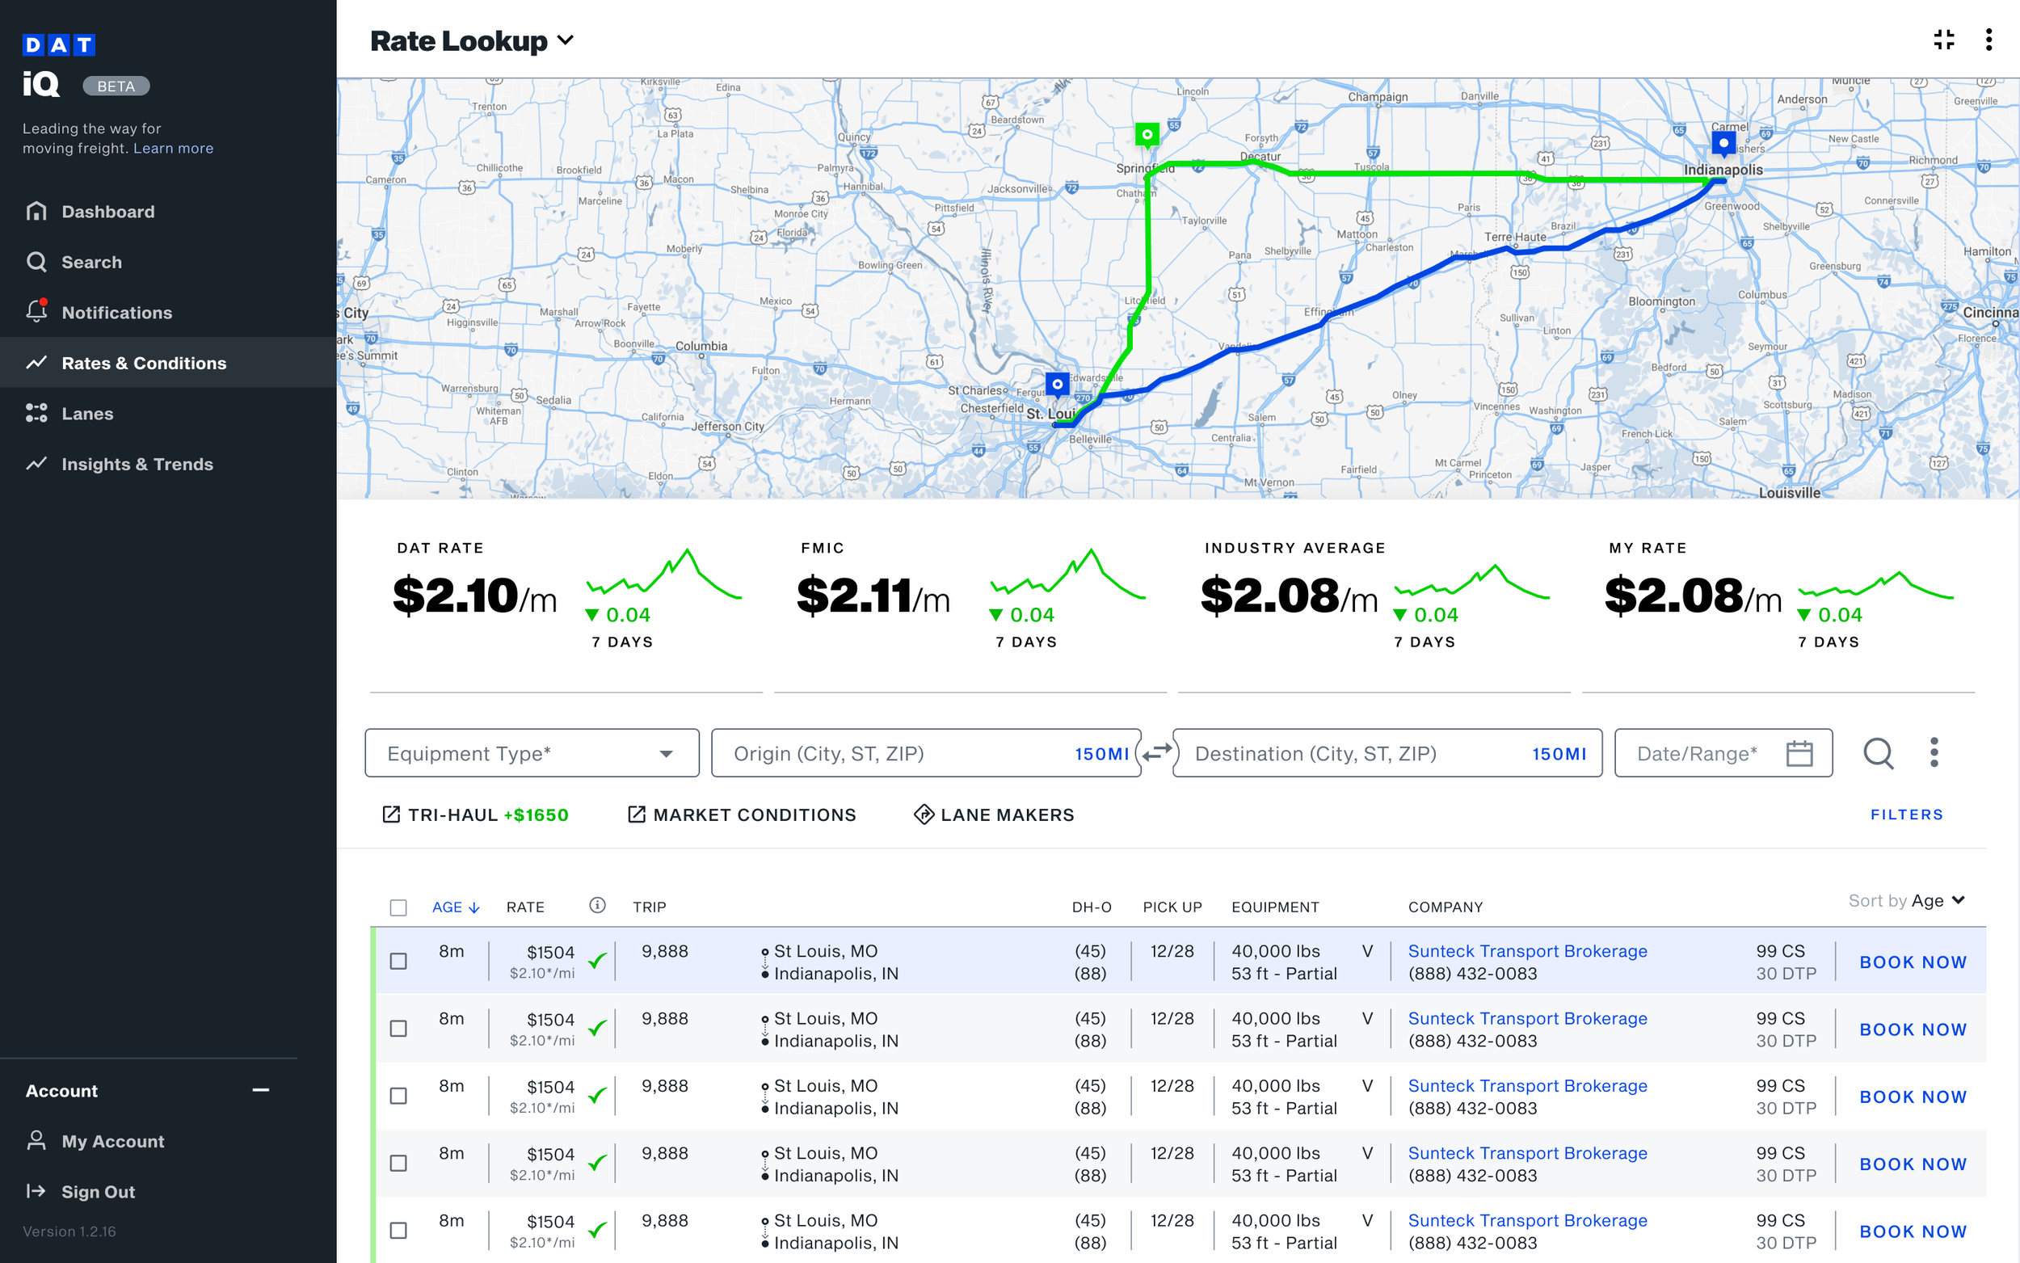
Task: Swap origin and destination with arrows icon
Action: pyautogui.click(x=1156, y=752)
